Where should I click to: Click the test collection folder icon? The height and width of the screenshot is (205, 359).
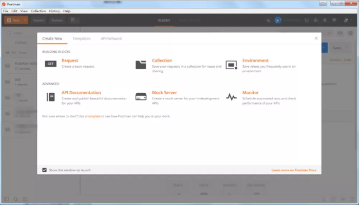8,81
